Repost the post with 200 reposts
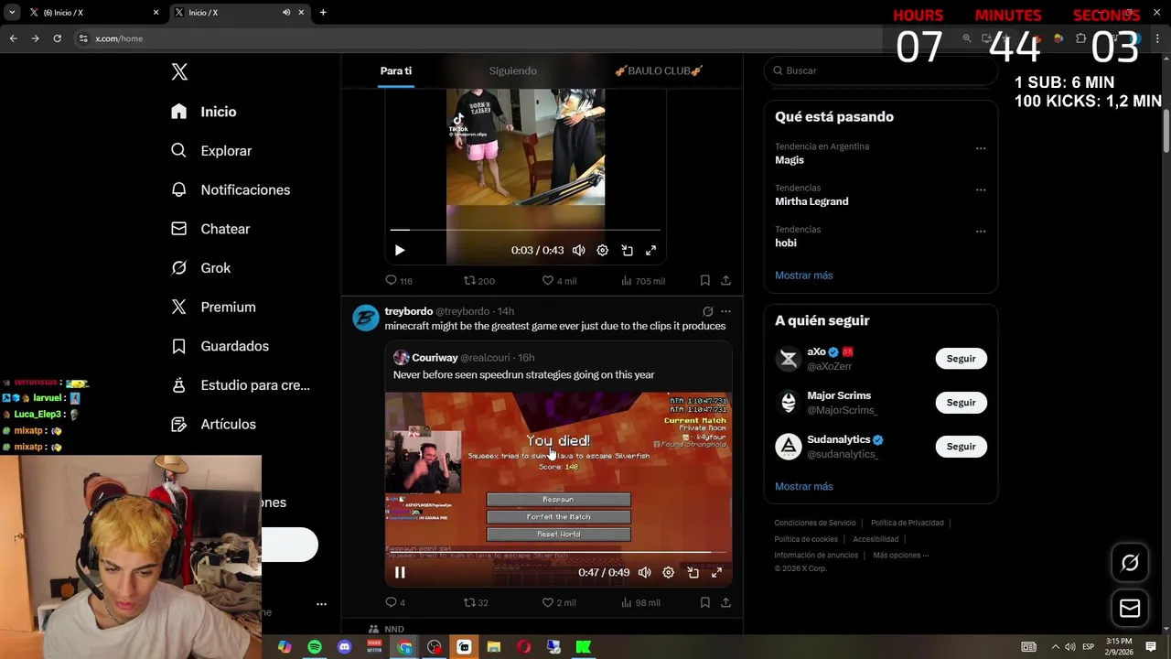 pos(478,281)
